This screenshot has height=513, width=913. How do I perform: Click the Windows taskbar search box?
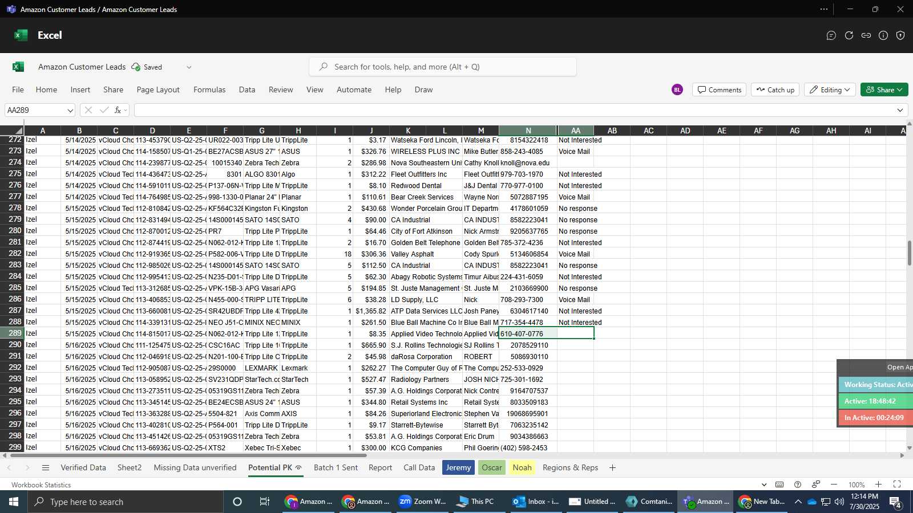[x=126, y=502]
